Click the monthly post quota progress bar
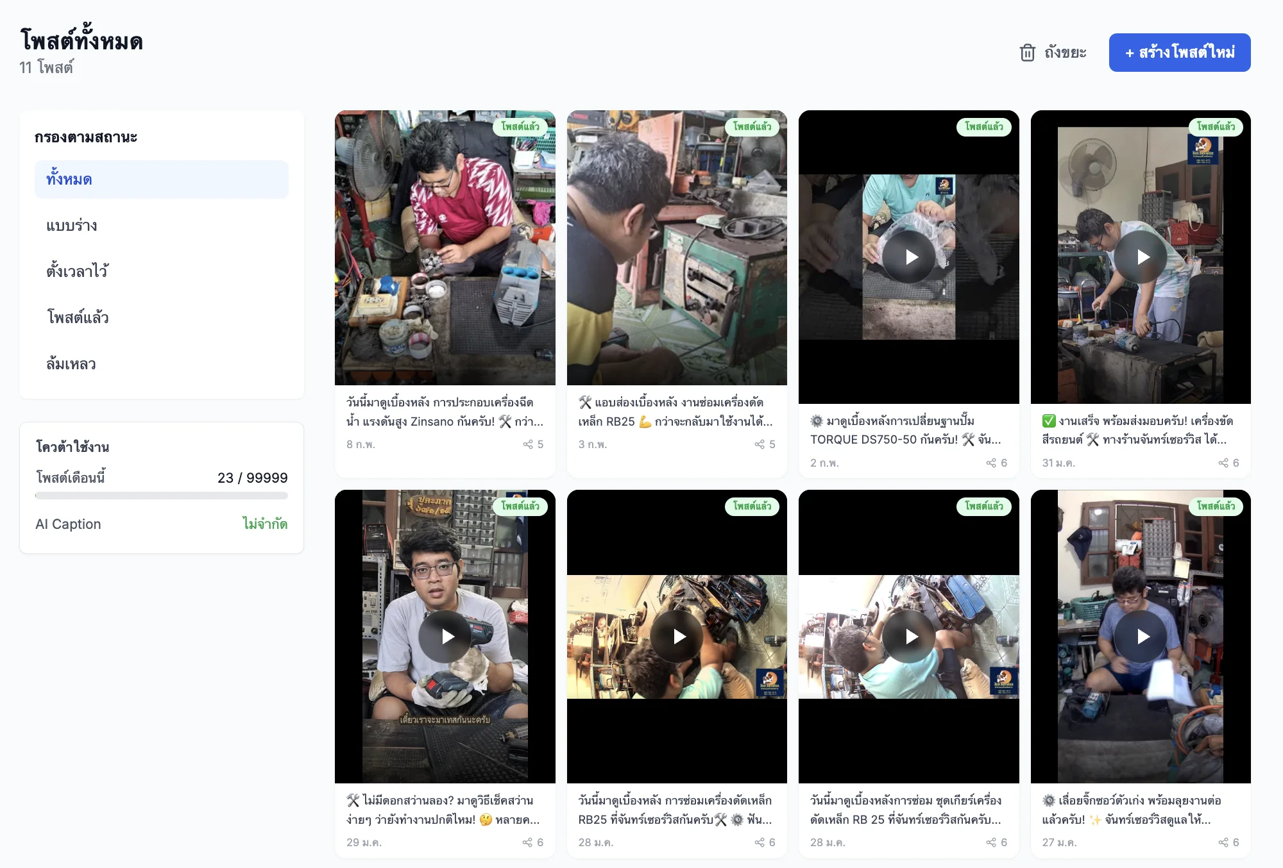 pos(162,495)
